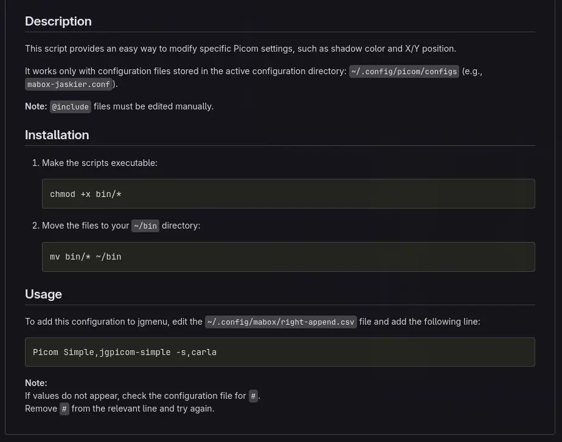The image size is (562, 442).
Task: Click the @include inline code tag
Action: [x=71, y=107]
